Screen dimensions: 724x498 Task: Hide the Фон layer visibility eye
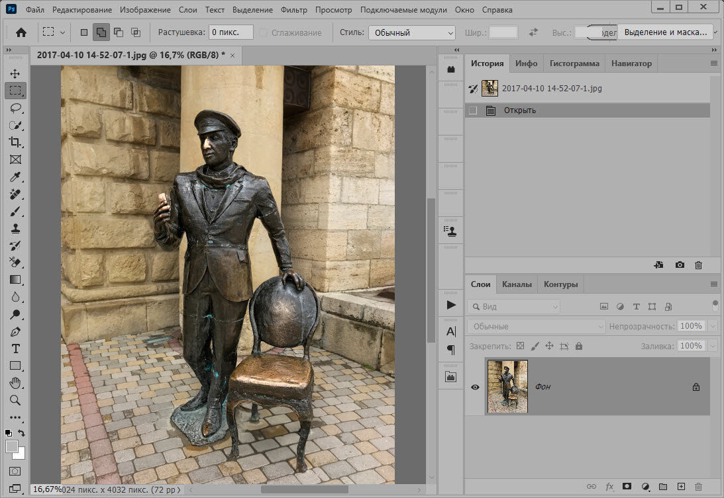(475, 387)
